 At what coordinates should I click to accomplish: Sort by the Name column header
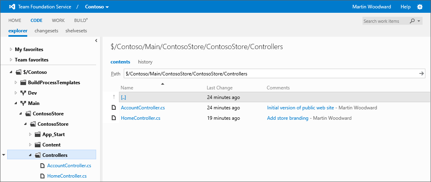127,88
